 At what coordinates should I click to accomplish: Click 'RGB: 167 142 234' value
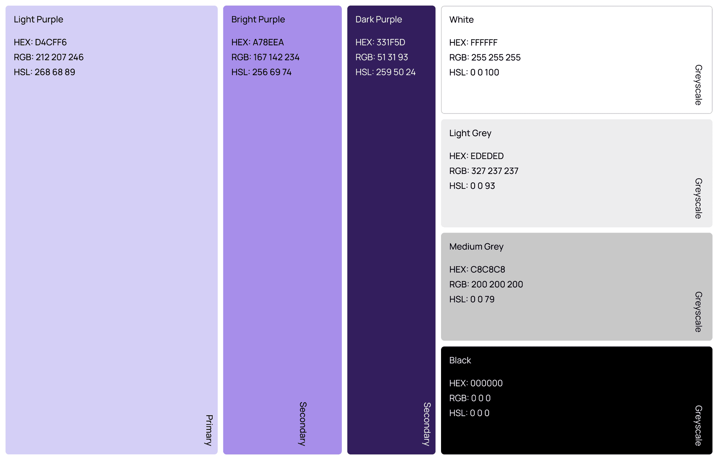click(x=265, y=57)
